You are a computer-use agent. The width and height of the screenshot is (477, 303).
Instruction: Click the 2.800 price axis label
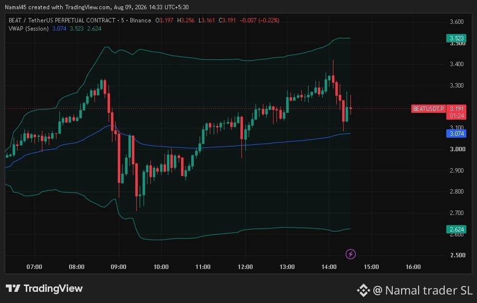[x=457, y=191]
